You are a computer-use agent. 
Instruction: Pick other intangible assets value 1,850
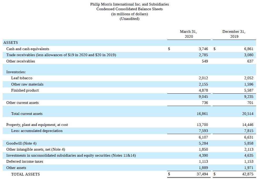[x=203, y=150]
